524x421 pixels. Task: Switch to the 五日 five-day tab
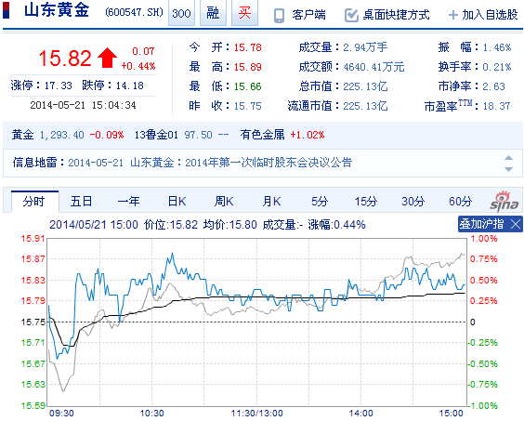(x=81, y=202)
